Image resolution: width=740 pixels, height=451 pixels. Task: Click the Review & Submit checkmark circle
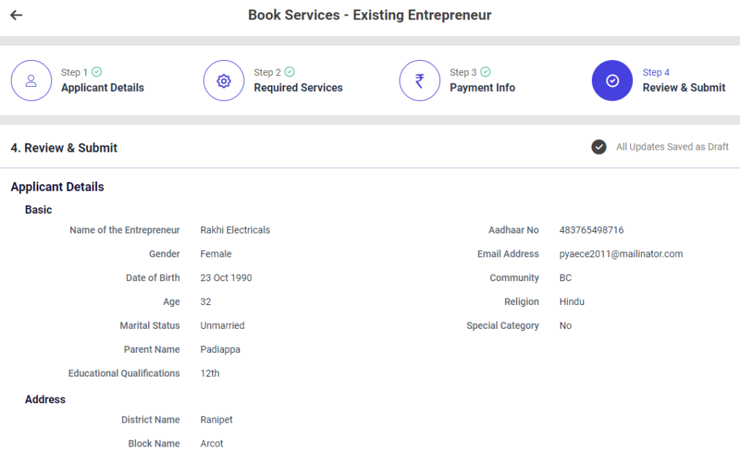pyautogui.click(x=612, y=80)
